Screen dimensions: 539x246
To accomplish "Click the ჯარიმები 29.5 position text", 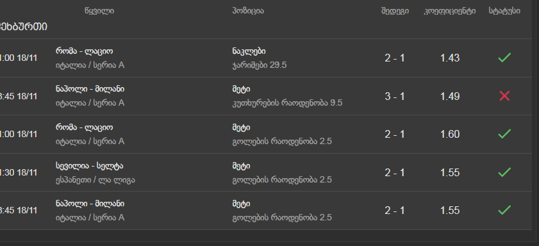I will [x=259, y=65].
